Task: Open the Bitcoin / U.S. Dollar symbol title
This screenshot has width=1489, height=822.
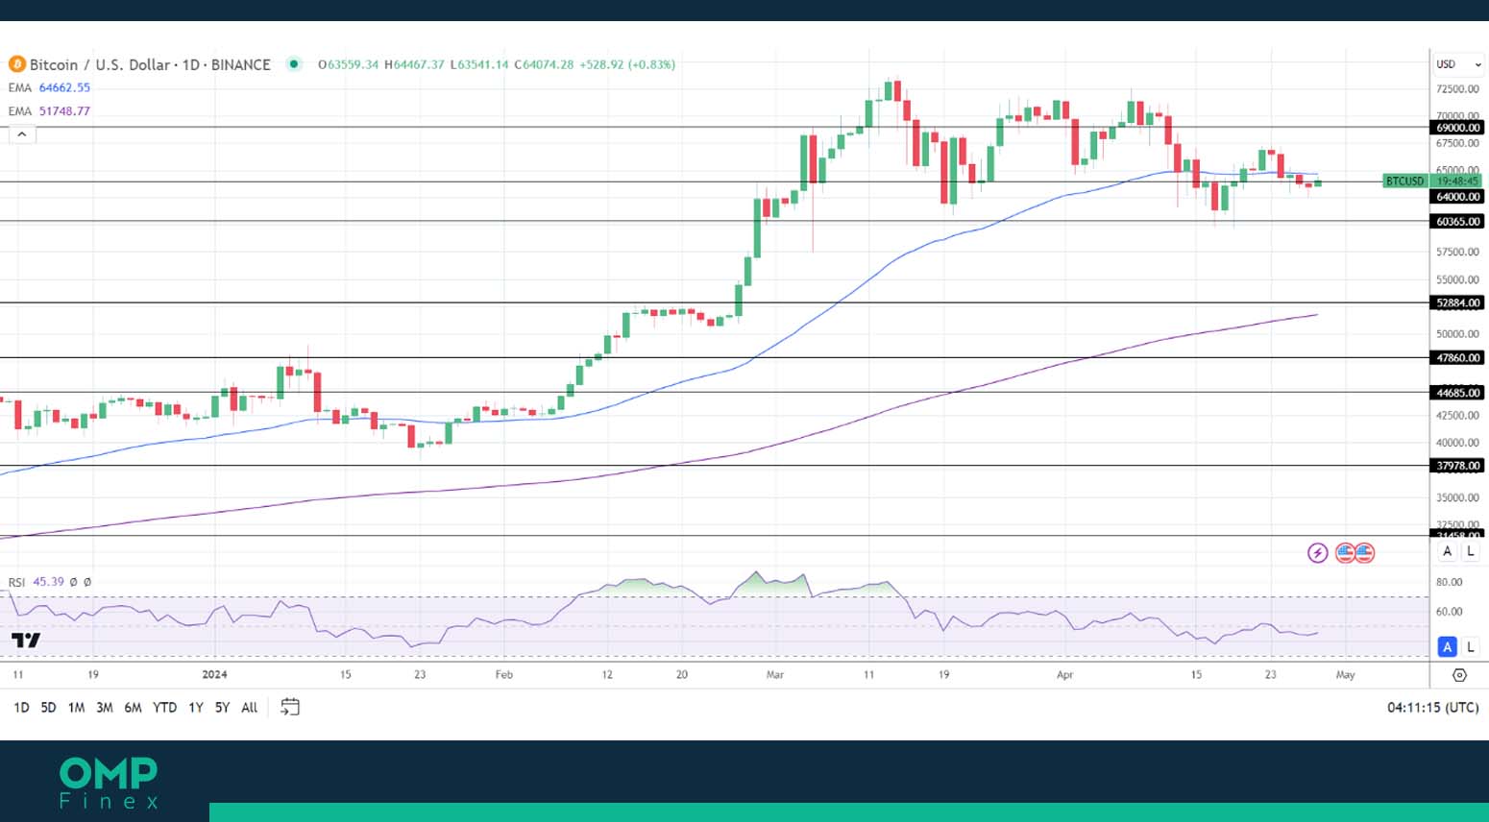Action: (x=150, y=64)
